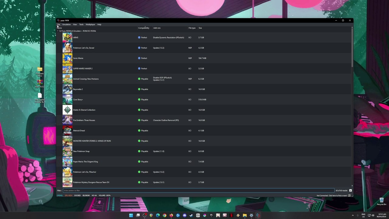Open the clock and date in the taskbar
Screen dimensions: 389x219
coord(382,215)
